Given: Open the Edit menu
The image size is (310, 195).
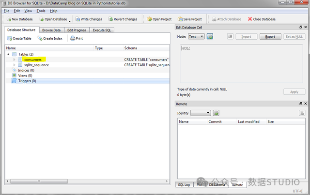Looking at the screenshot, I should click(x=17, y=11).
